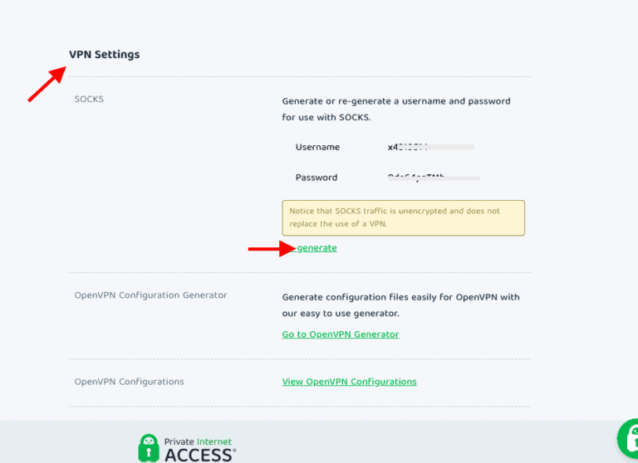
Task: Click the OpenVPN easy generator description text
Action: pos(400,305)
